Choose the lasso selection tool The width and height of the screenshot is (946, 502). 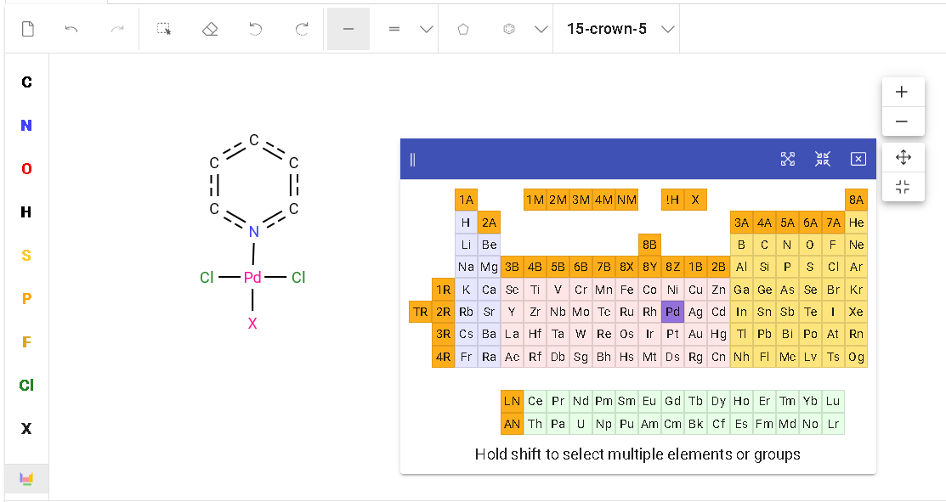click(164, 29)
